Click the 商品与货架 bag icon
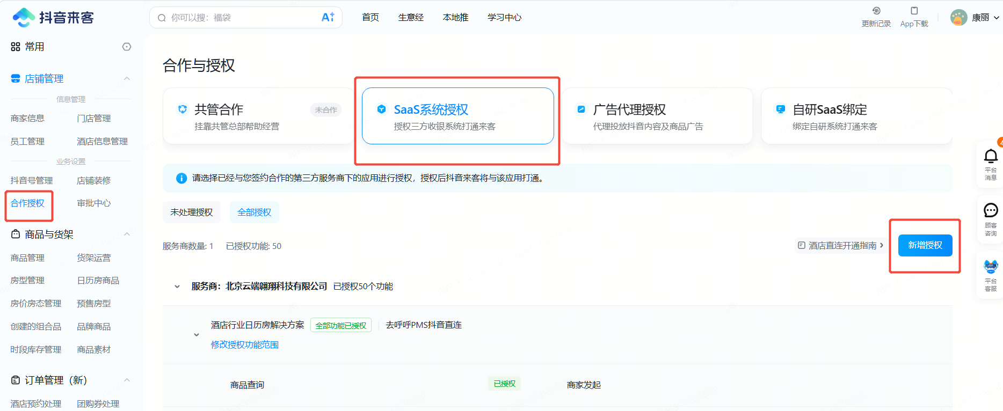This screenshot has width=1003, height=411. point(16,234)
